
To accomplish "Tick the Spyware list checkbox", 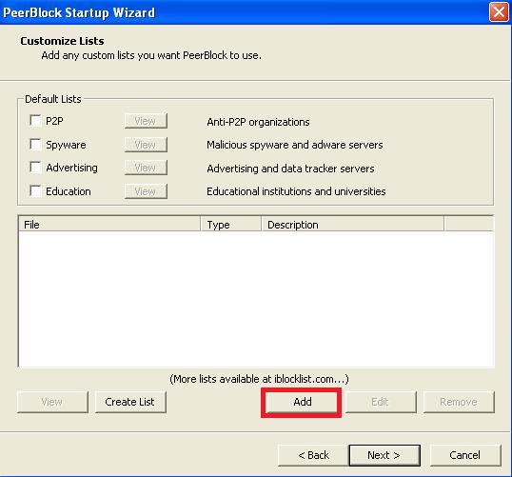I will [x=35, y=144].
